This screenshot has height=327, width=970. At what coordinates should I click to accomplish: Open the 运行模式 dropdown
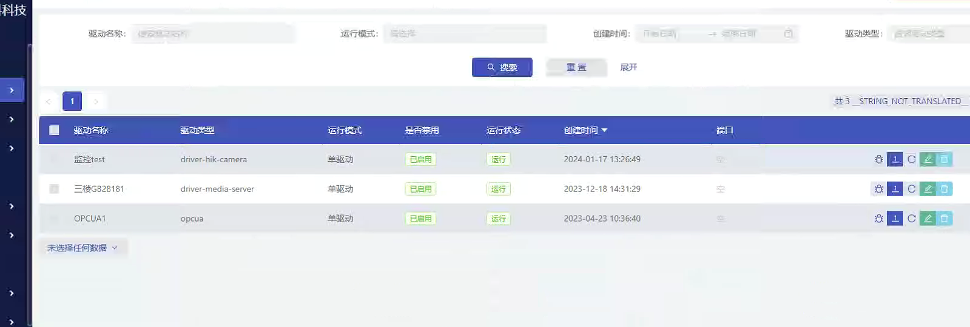pyautogui.click(x=465, y=34)
